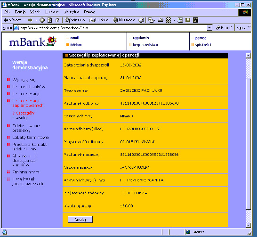Image resolution: width=257 pixels, height=237 pixels.
Task: Click the IE throbber logo
Action: (245, 12)
